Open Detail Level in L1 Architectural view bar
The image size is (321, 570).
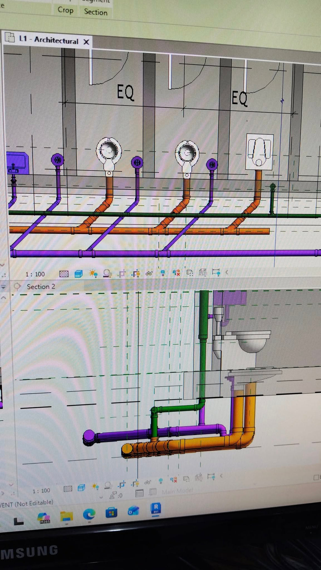pos(64,274)
